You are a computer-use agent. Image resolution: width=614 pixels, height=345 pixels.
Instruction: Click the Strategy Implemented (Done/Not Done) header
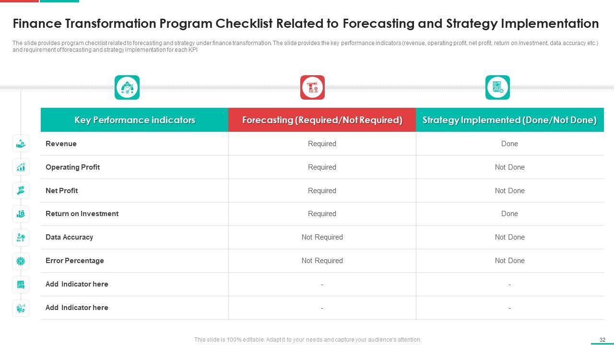[x=509, y=120]
